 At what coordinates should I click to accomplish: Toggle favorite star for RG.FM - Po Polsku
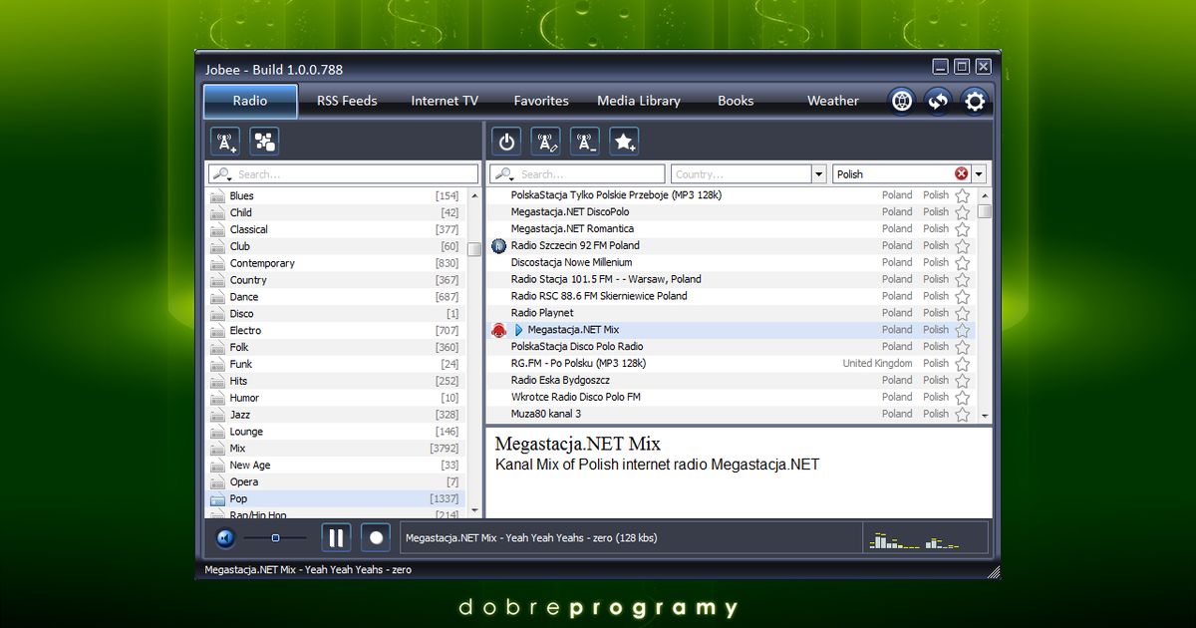click(x=962, y=364)
